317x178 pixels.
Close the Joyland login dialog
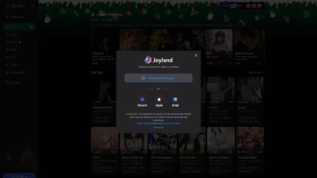pyautogui.click(x=196, y=55)
